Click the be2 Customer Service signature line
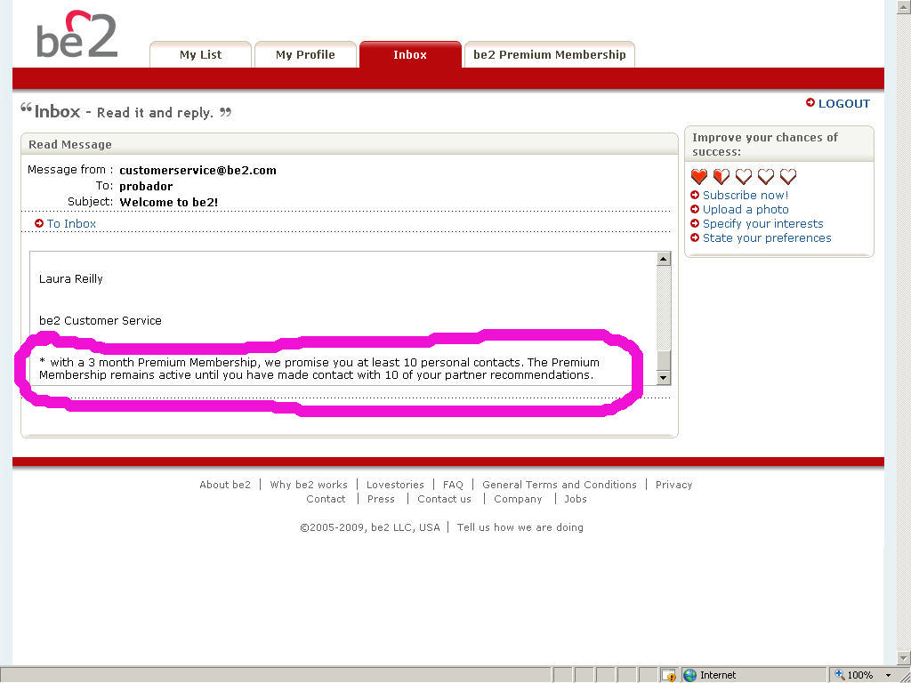 [100, 320]
